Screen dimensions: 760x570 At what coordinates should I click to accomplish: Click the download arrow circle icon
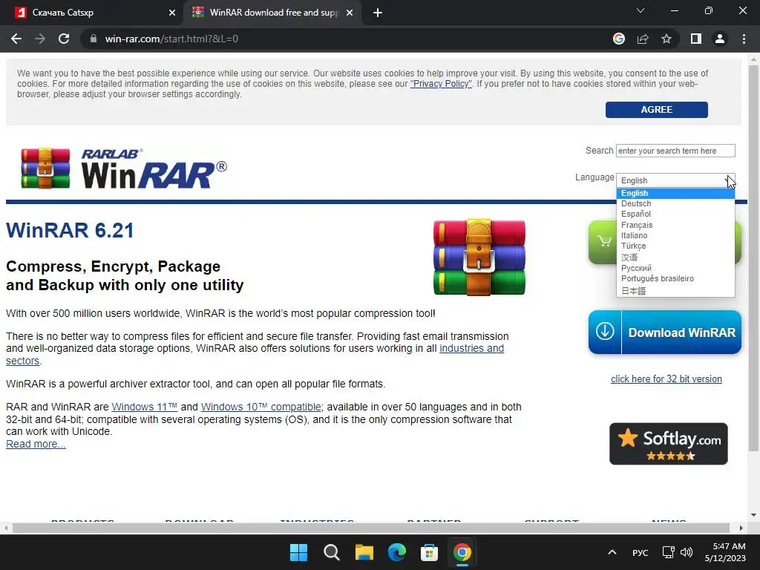tap(605, 332)
